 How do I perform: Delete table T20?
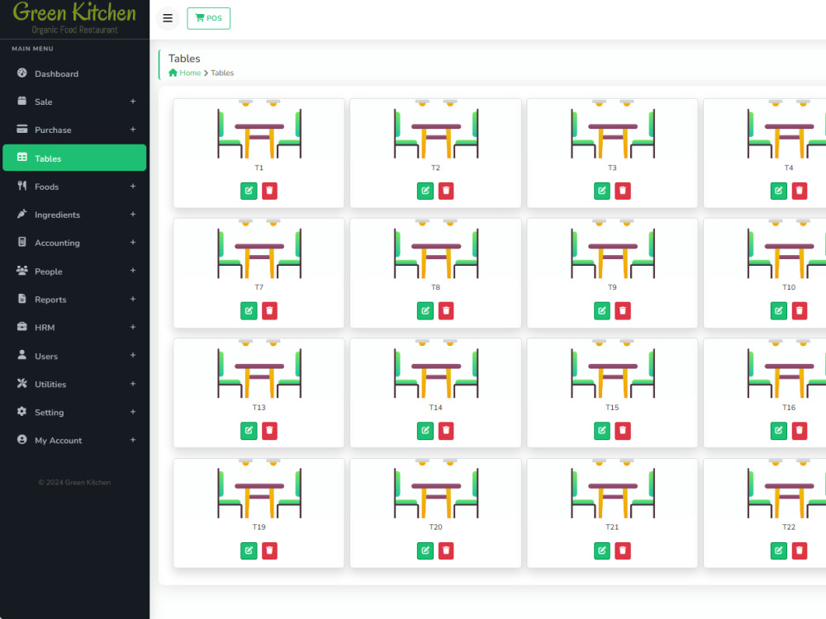coord(446,550)
